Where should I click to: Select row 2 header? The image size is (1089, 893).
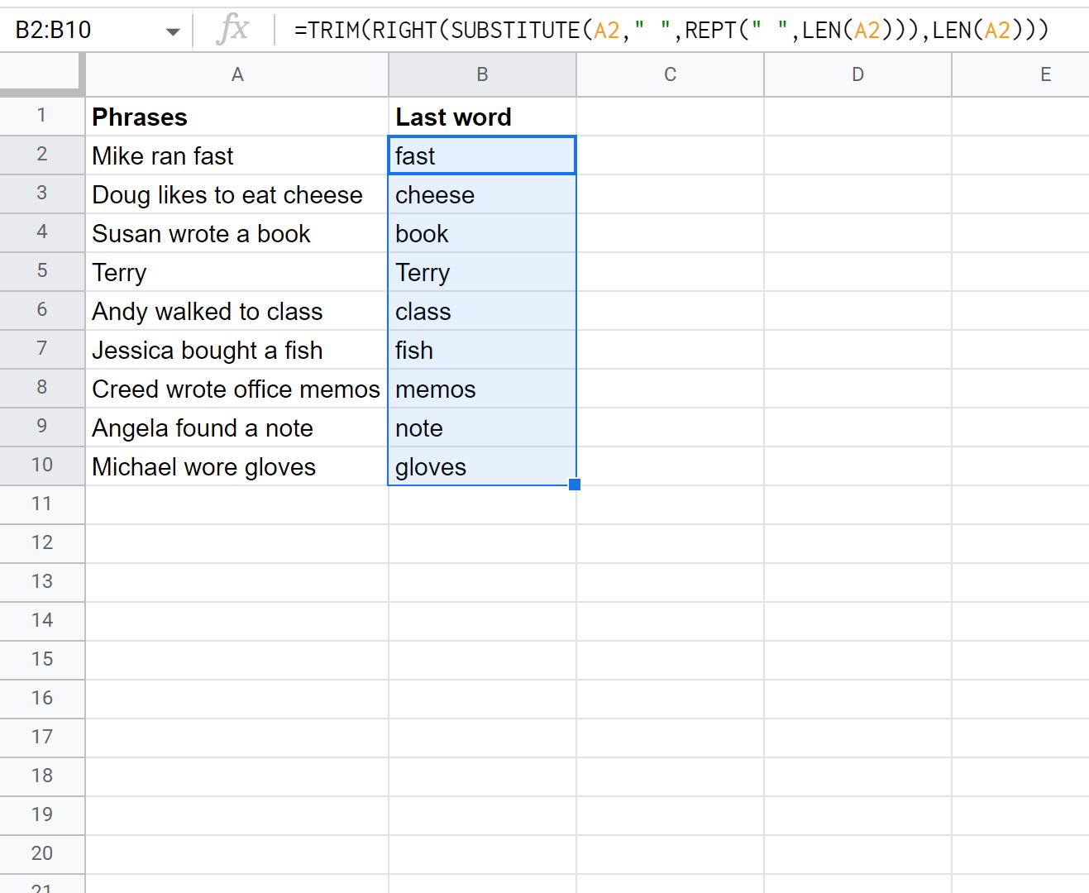pos(42,155)
